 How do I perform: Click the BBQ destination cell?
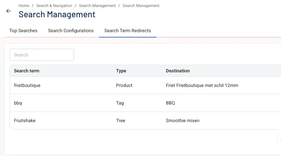[170, 103]
